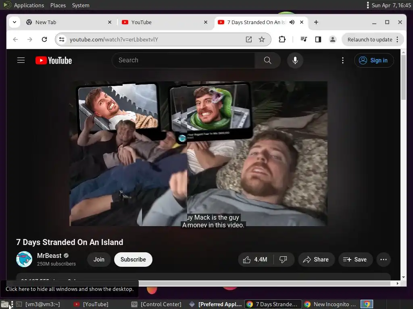
Task: Open a new browser tab
Action: 316,23
